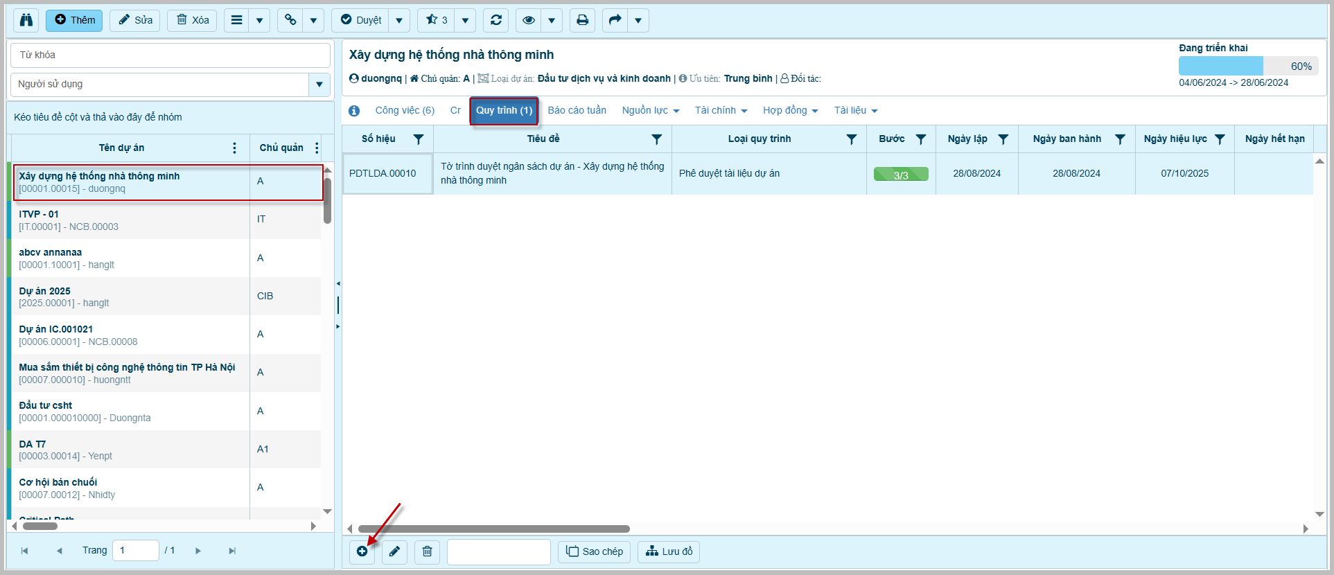
Task: Click the binoculars search icon
Action: tap(26, 20)
